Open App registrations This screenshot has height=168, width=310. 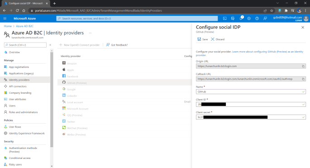tap(19, 67)
